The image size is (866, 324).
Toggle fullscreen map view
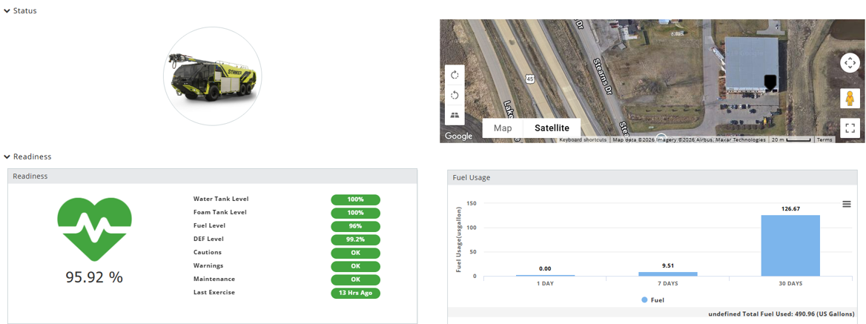(850, 128)
